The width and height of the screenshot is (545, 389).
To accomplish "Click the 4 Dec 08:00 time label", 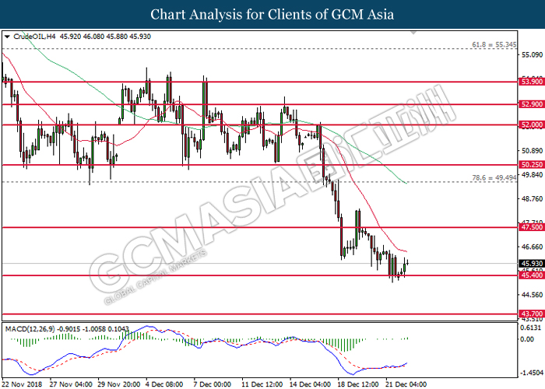I will click(x=164, y=384).
